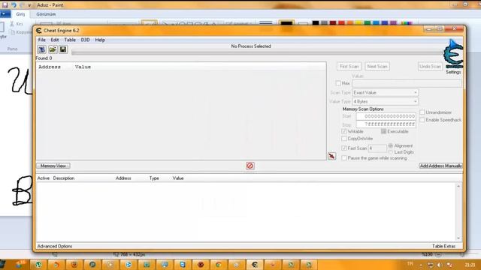Click the red arrow to add selected addresses
481x270 pixels.
(331, 156)
